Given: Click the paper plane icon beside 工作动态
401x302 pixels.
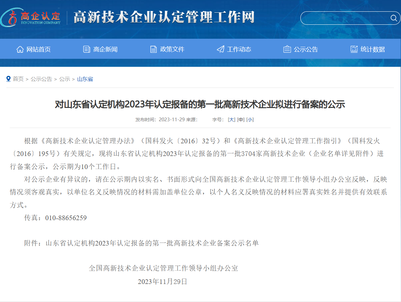Looking at the screenshot, I should tap(220, 49).
